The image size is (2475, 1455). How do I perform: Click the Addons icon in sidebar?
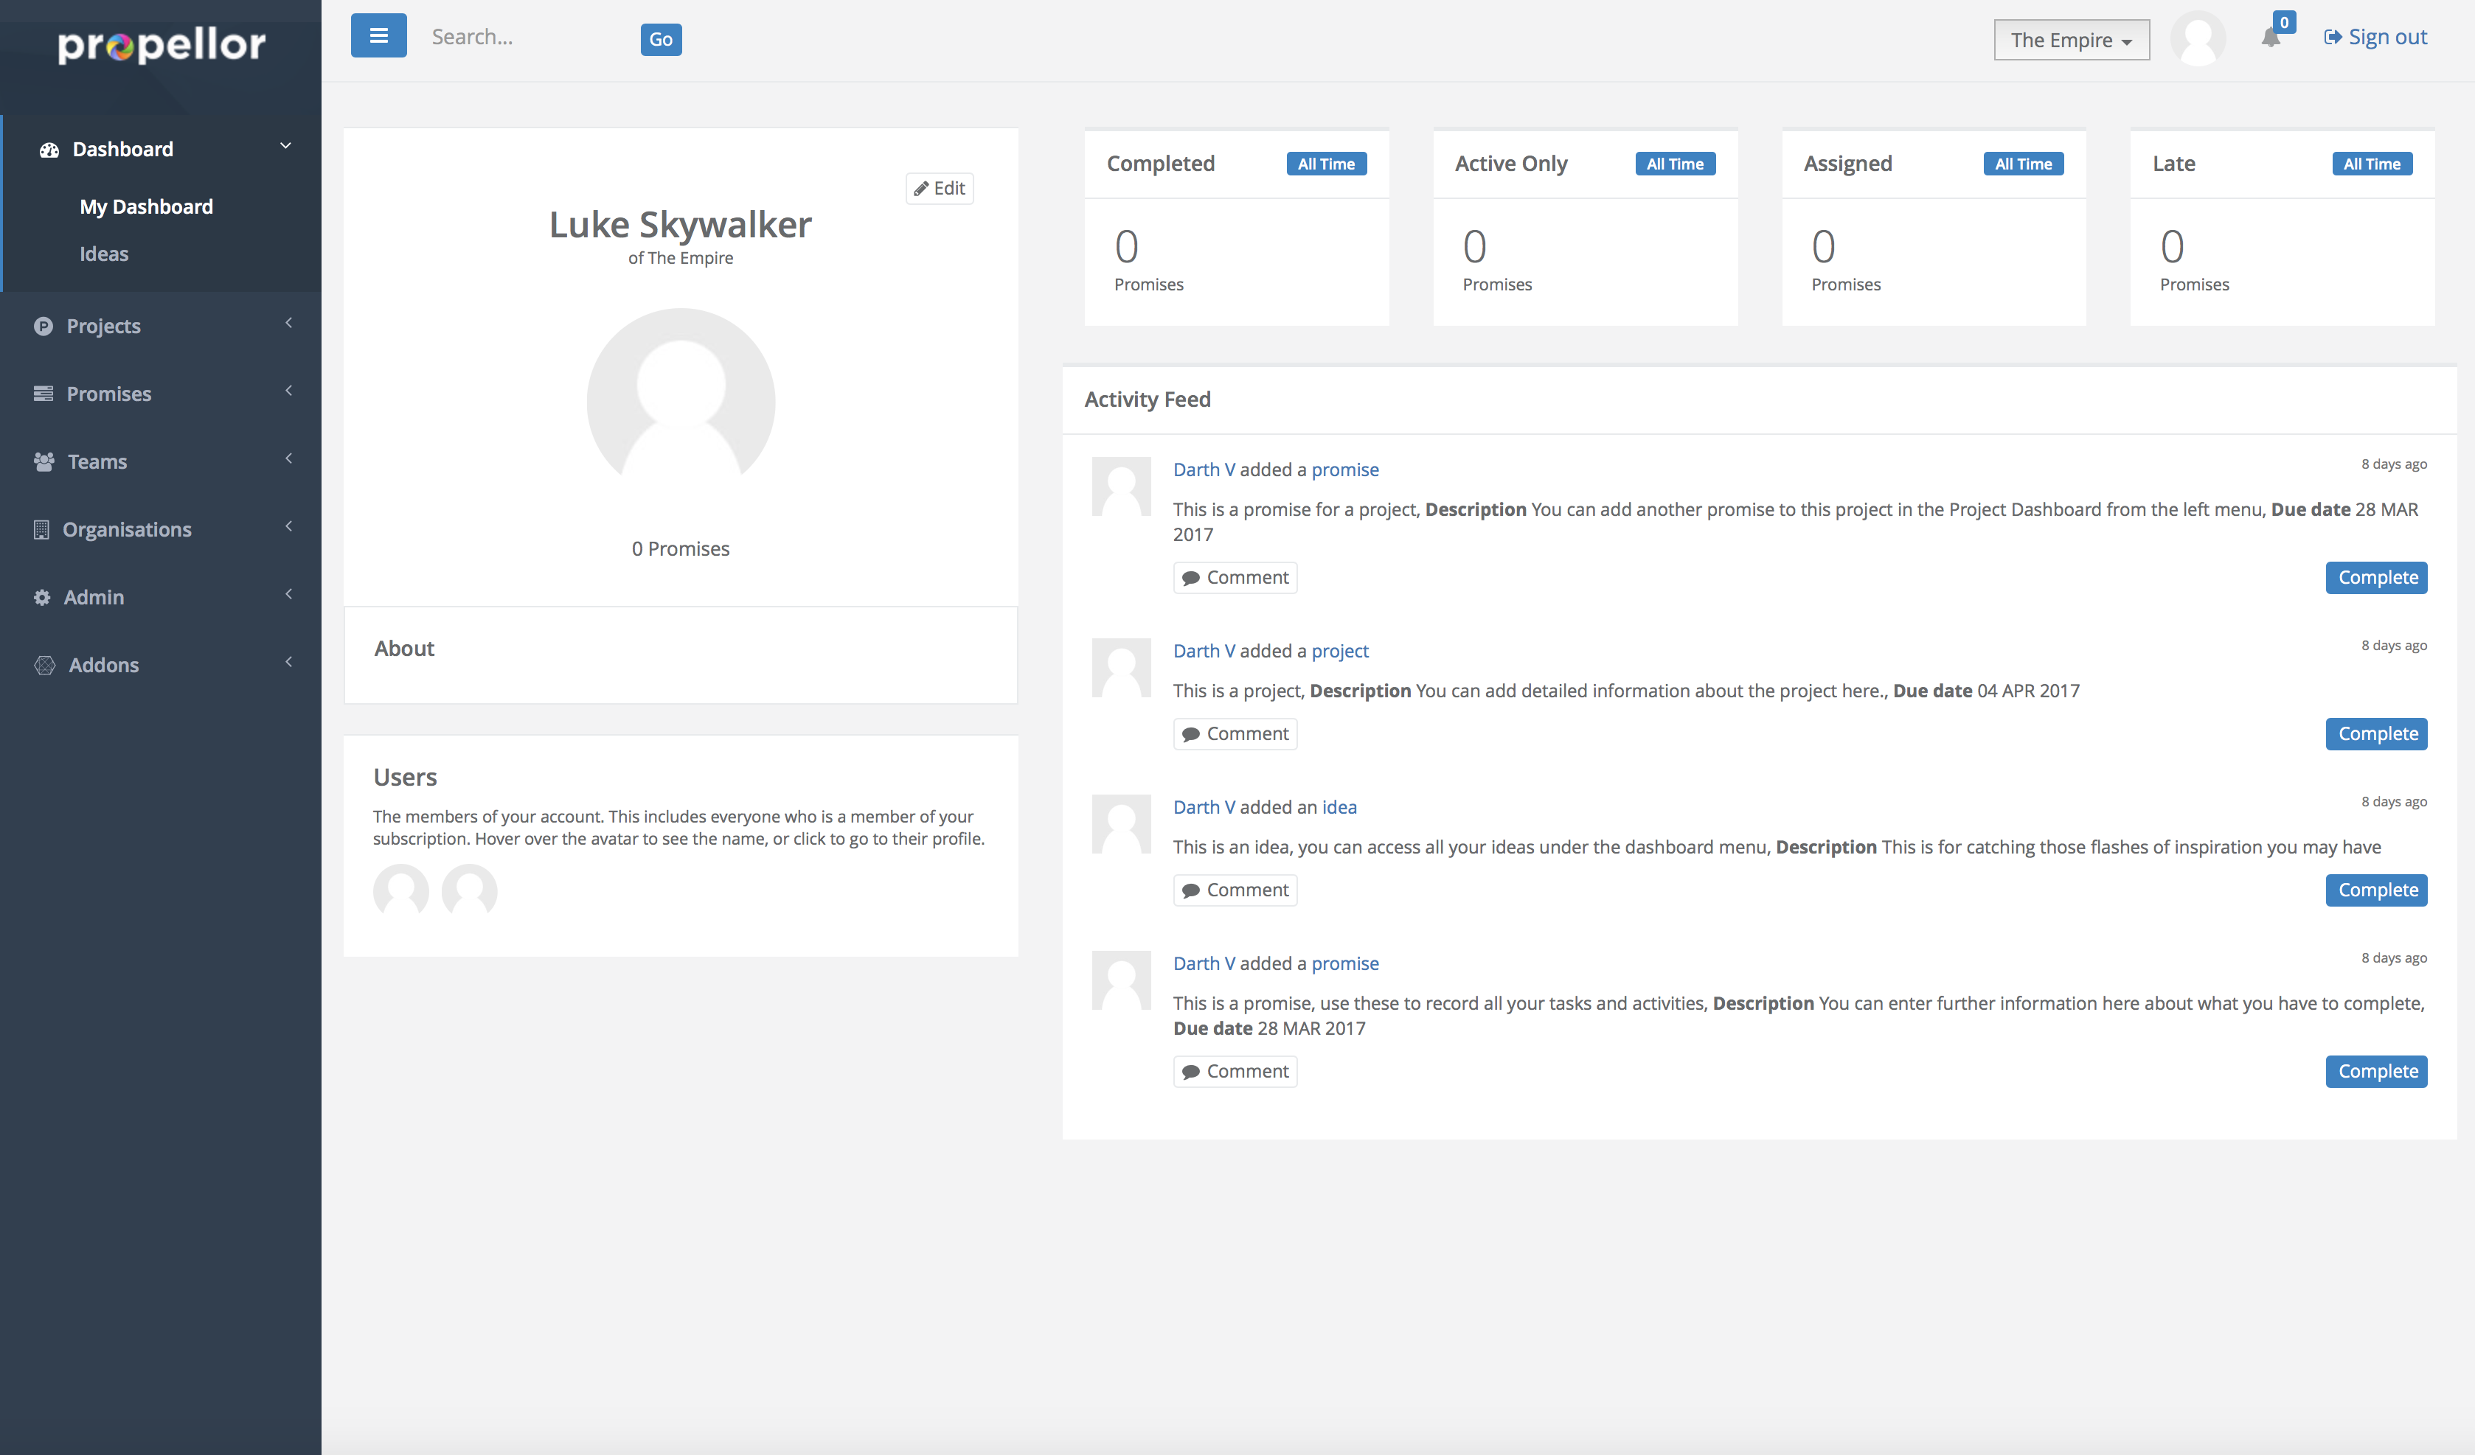44,665
